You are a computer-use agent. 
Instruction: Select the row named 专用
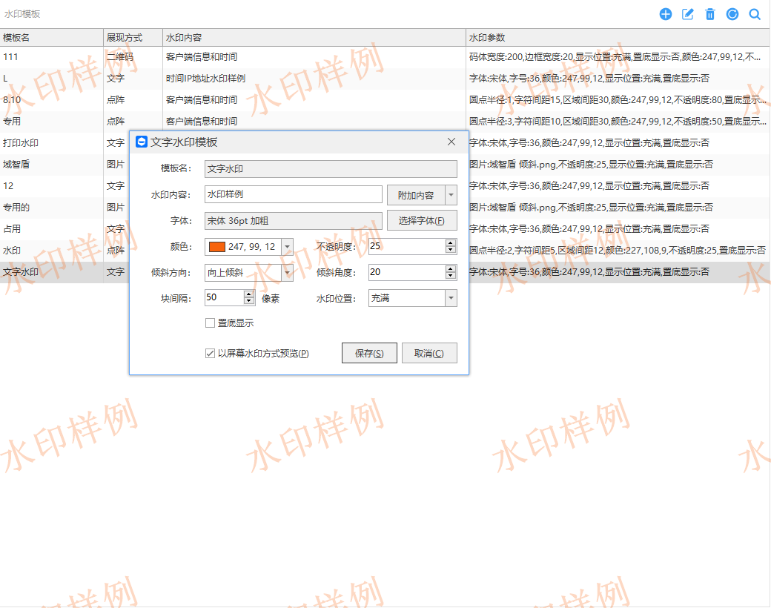pyautogui.click(x=385, y=122)
